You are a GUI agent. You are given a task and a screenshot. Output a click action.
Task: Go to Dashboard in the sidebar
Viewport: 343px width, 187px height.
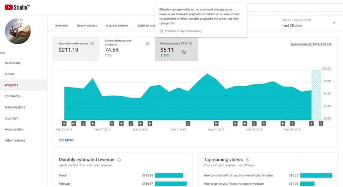12,63
